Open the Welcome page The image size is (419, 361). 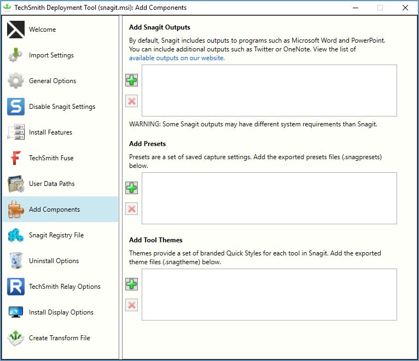click(60, 30)
